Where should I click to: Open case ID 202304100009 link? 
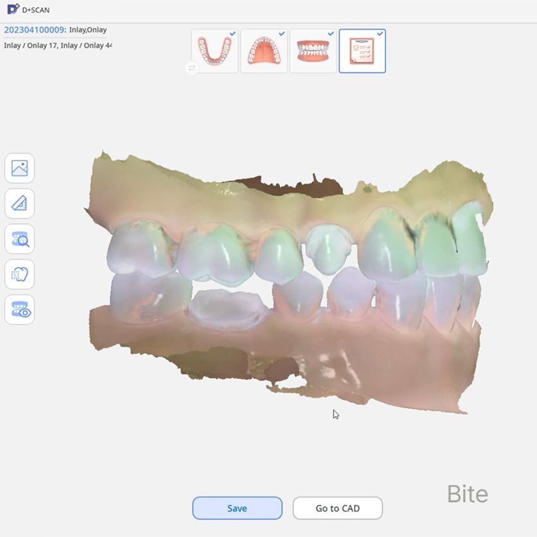[x=33, y=30]
